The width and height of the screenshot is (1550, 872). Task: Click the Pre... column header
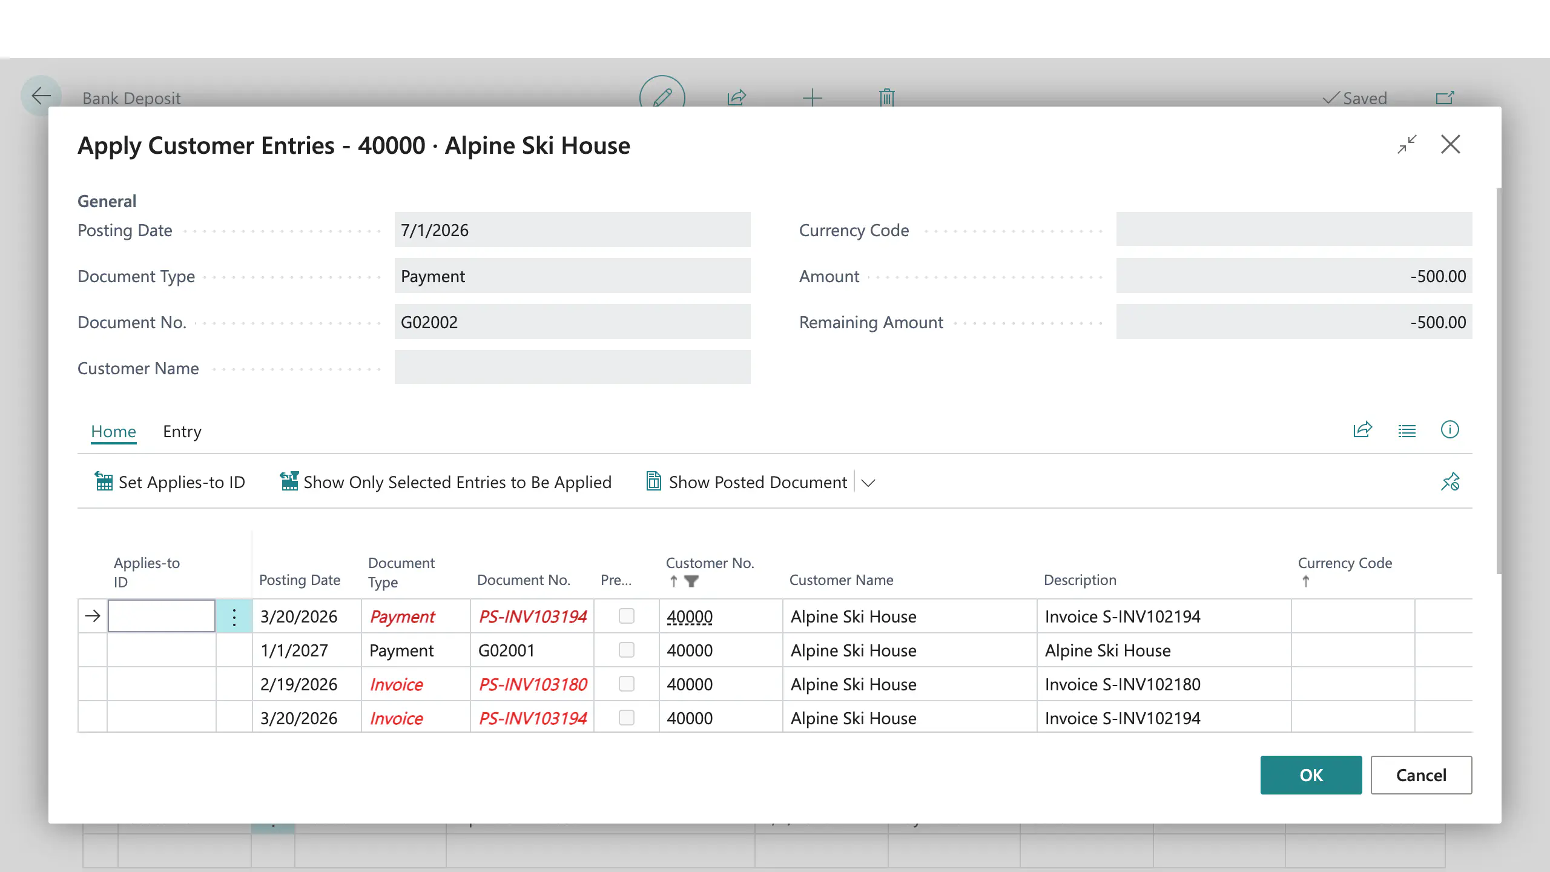[x=616, y=580]
